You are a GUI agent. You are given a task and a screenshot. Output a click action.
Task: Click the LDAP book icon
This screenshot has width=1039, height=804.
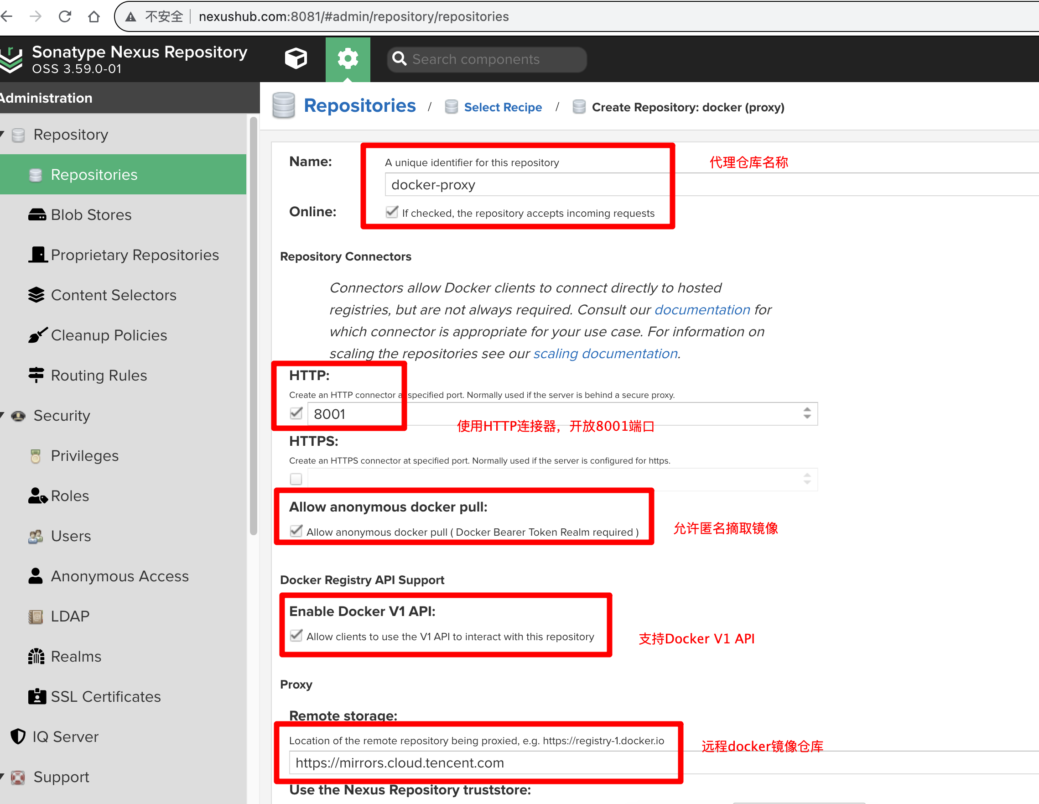click(36, 617)
